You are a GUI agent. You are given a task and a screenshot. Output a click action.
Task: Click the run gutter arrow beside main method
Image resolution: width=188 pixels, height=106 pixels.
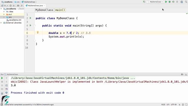tap(31, 25)
